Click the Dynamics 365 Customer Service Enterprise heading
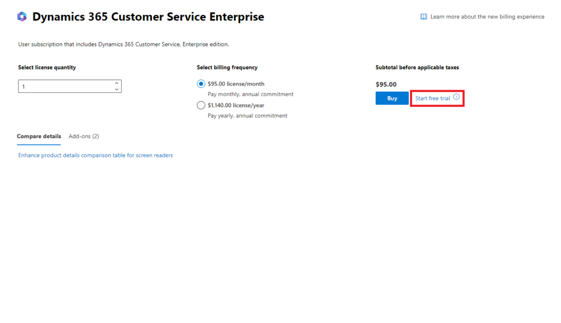 click(x=148, y=17)
